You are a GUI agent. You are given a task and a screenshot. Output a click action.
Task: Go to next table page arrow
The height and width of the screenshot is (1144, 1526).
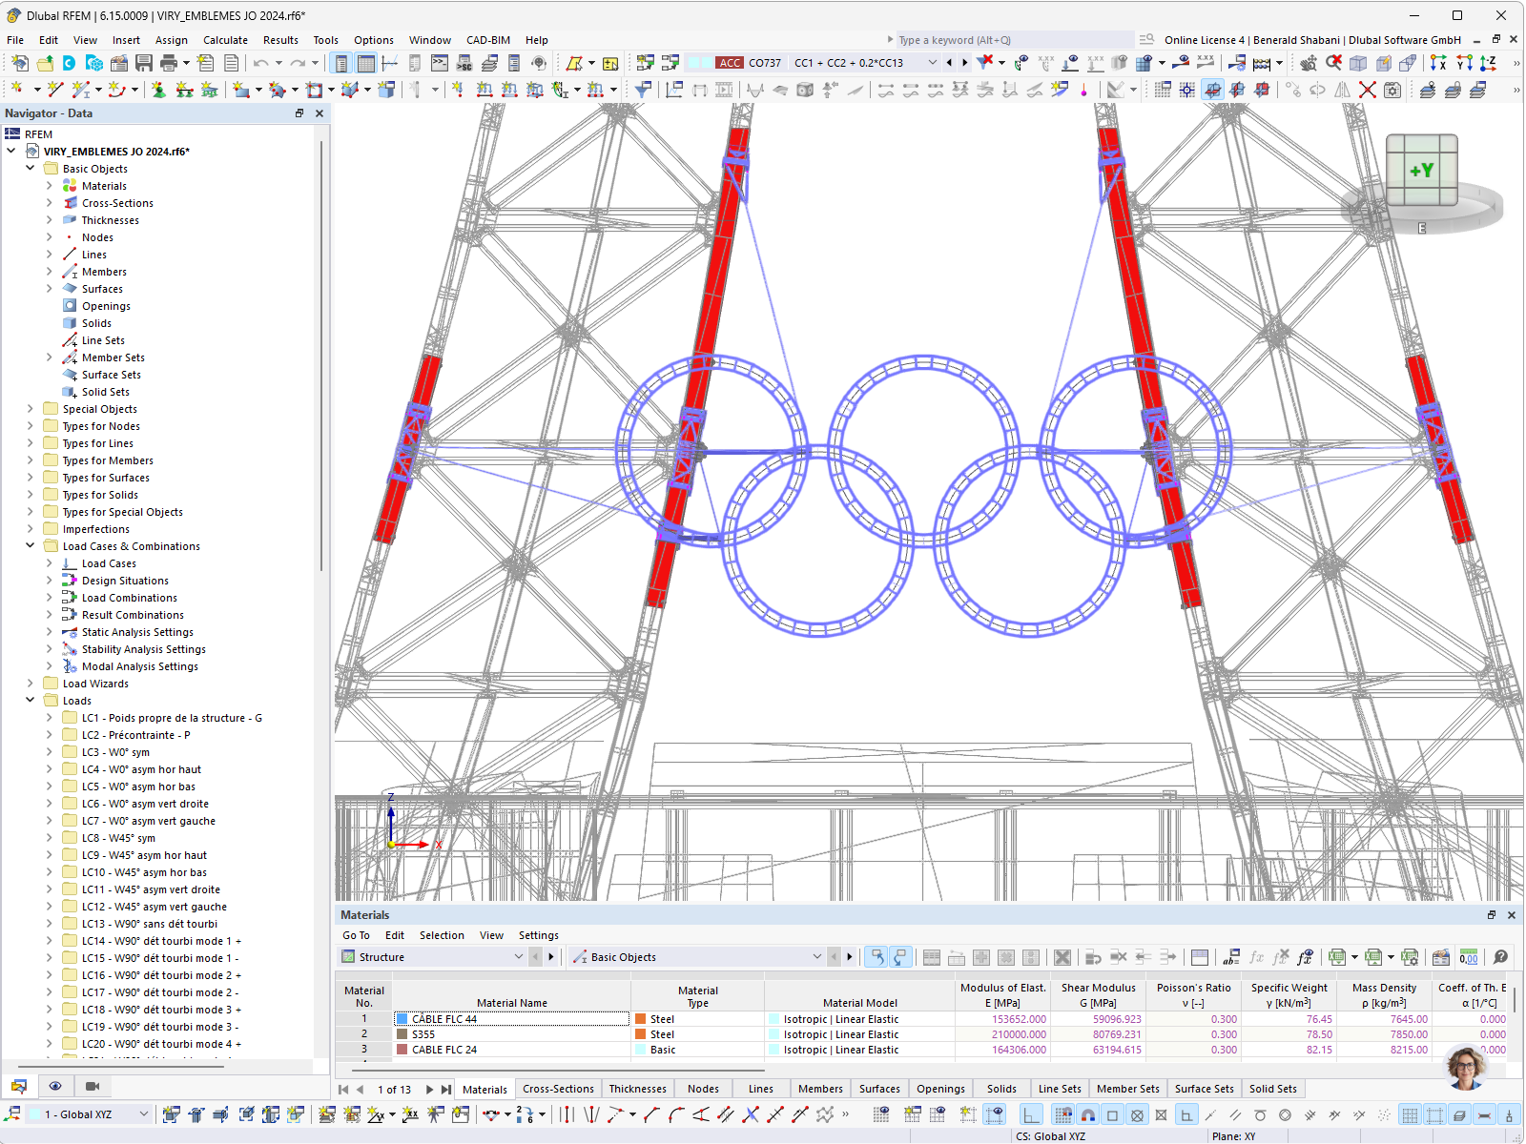429,1089
